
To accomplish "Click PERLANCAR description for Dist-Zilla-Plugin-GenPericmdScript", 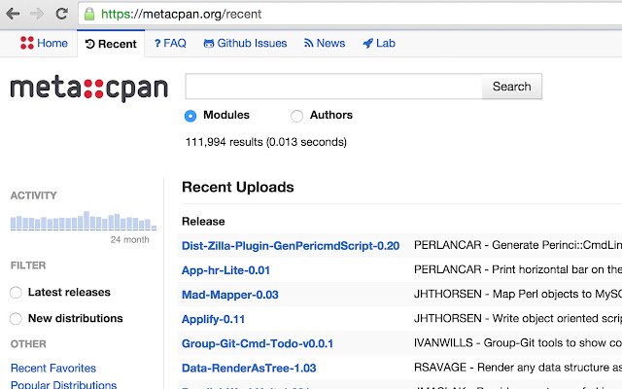I will click(518, 245).
